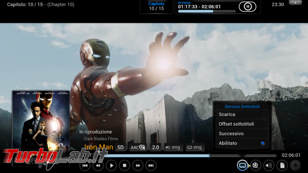
Task: Click the 01:17:33 - 02:06:01 time display
Action: [199, 7]
